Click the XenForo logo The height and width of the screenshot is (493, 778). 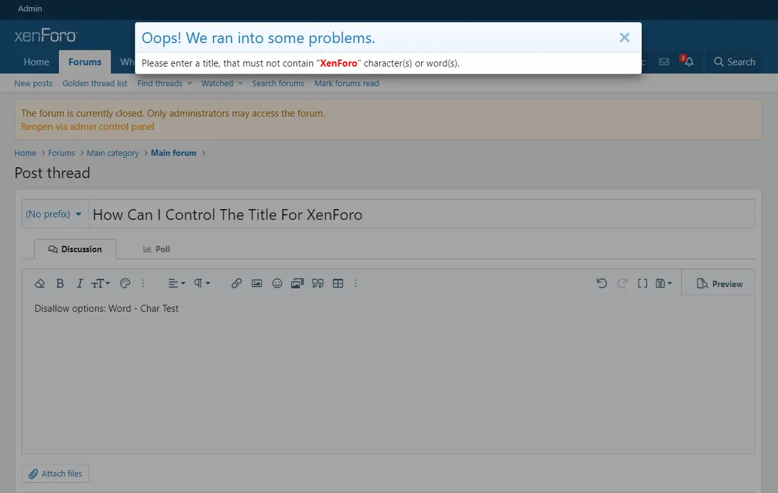pyautogui.click(x=46, y=35)
